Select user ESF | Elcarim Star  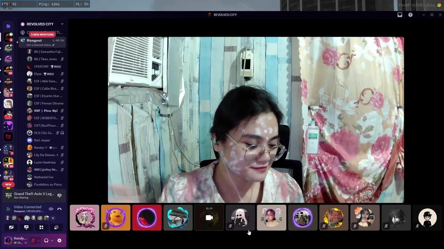point(45,96)
